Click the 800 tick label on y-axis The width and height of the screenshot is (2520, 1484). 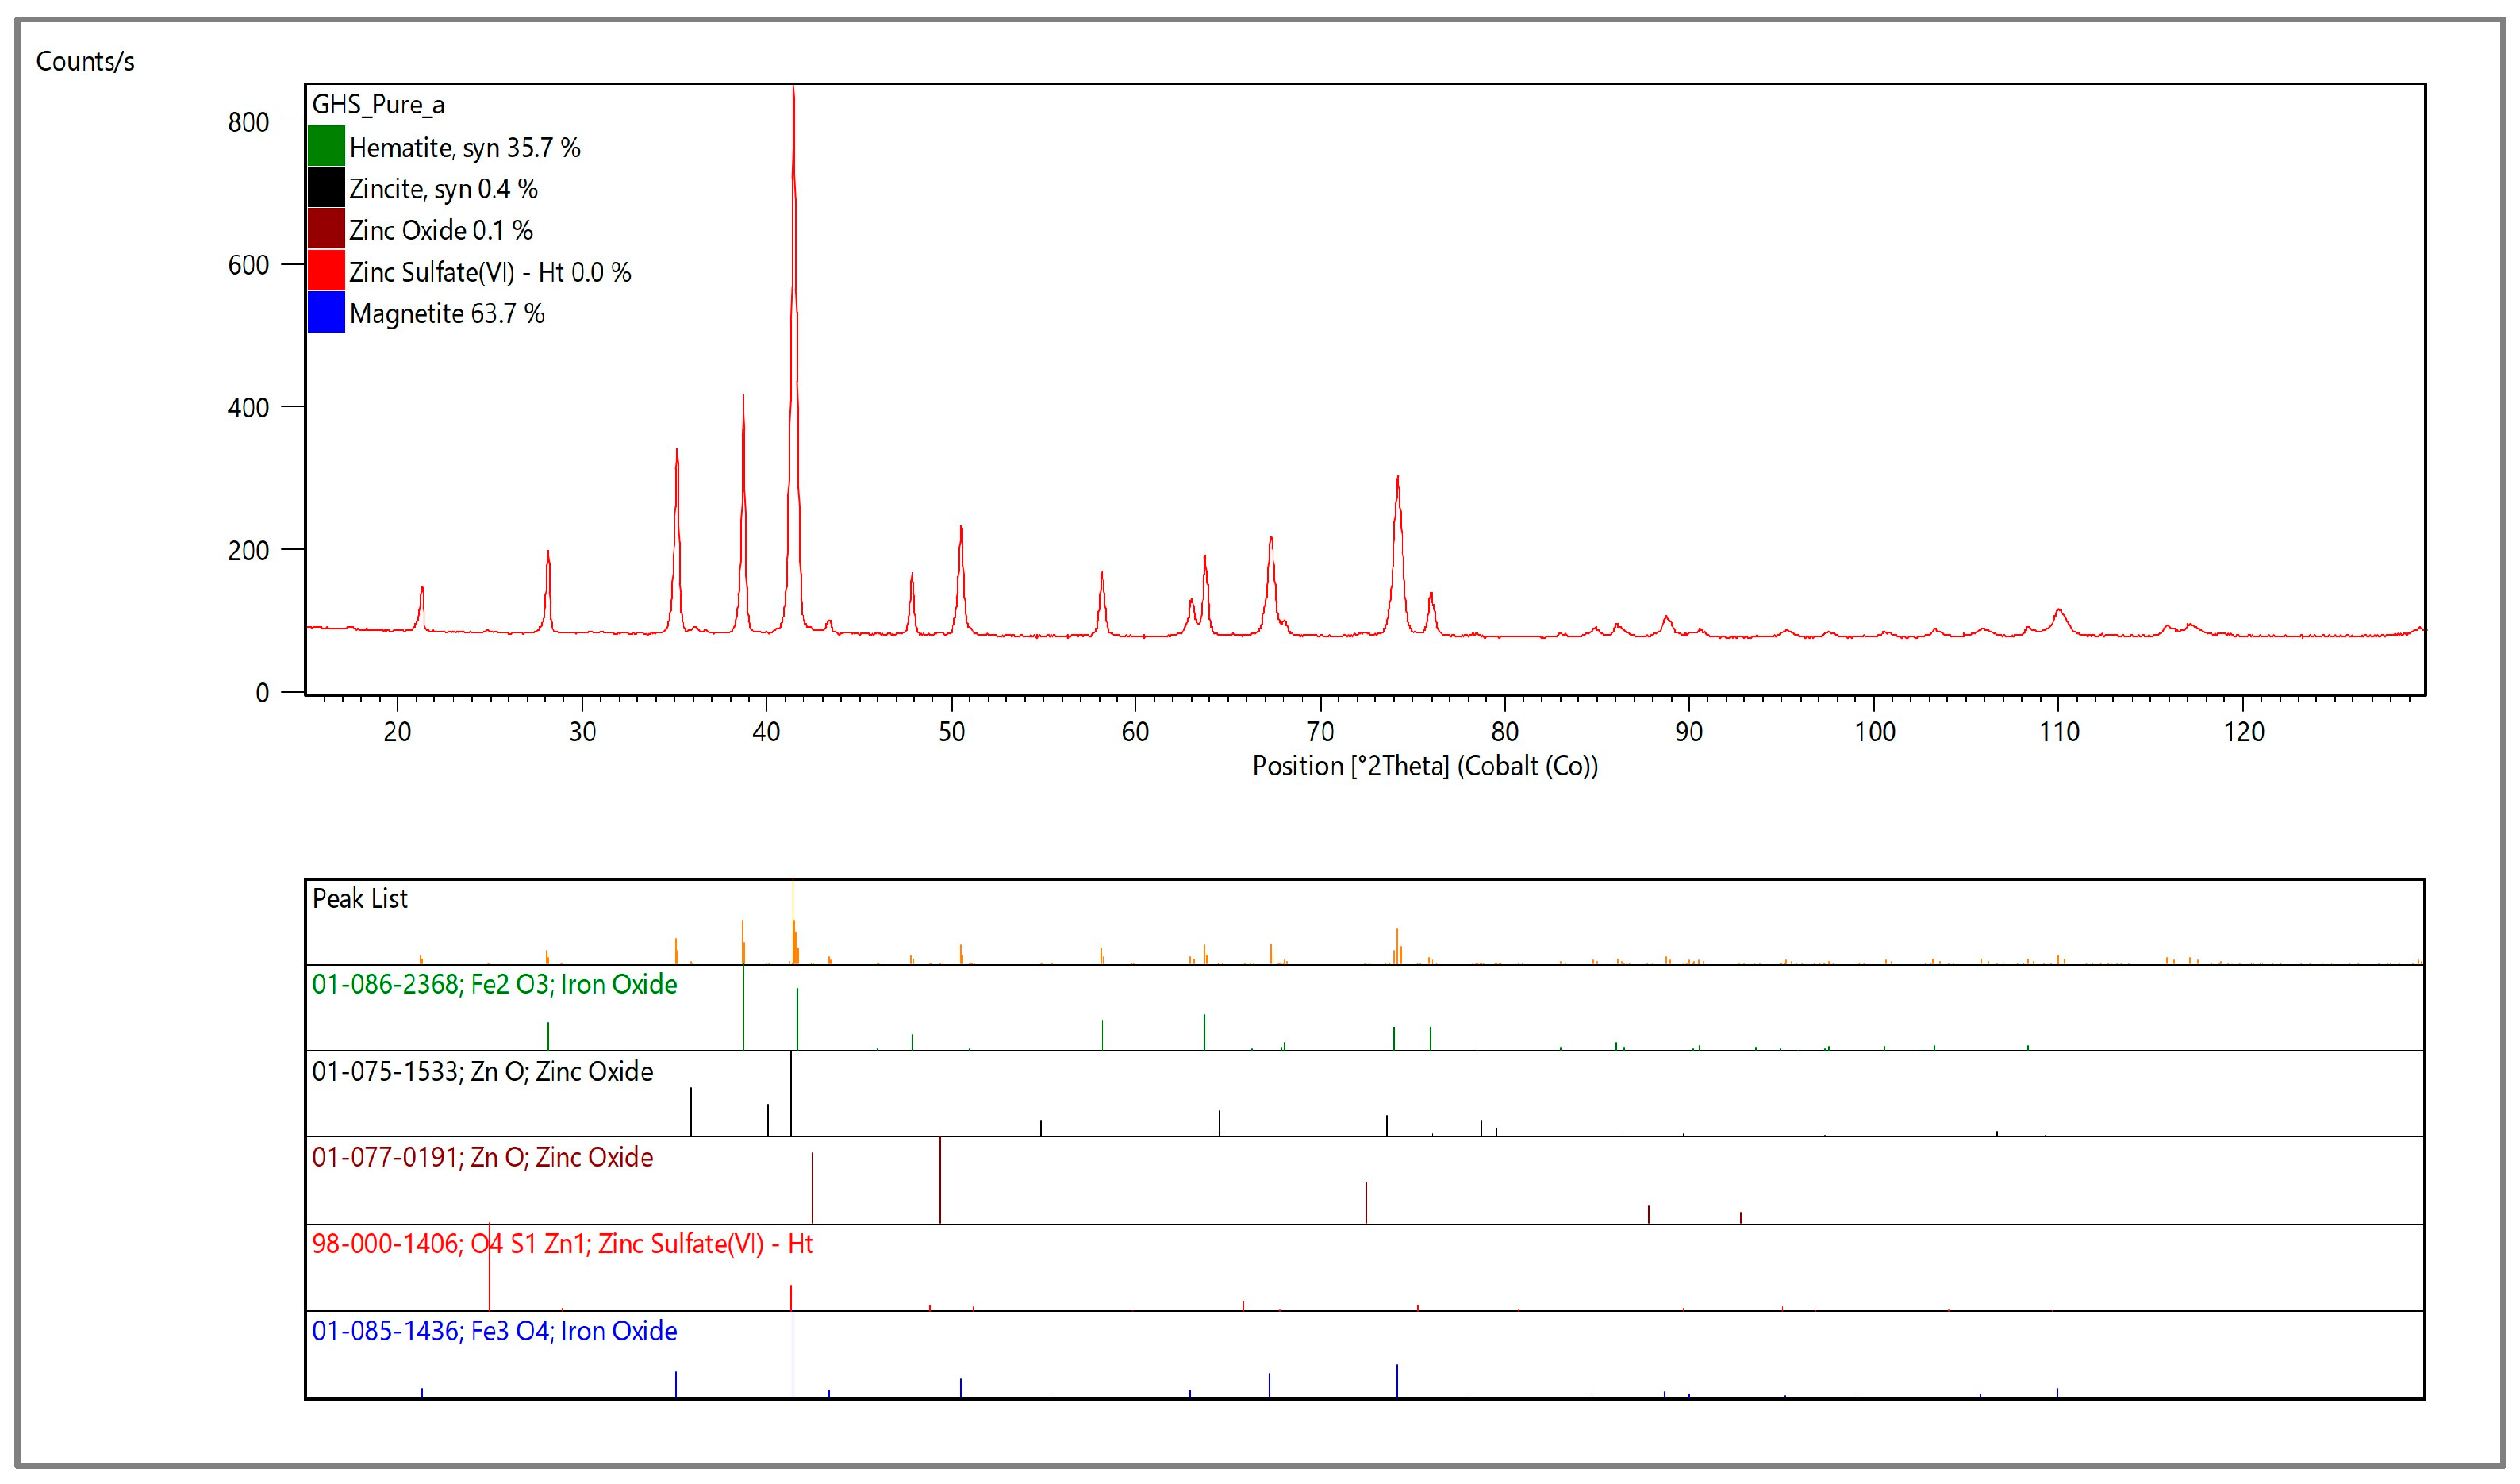coord(248,123)
